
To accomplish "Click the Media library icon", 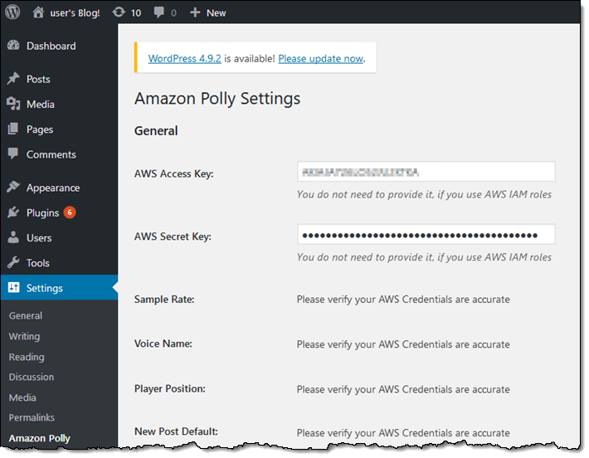I will coord(13,105).
